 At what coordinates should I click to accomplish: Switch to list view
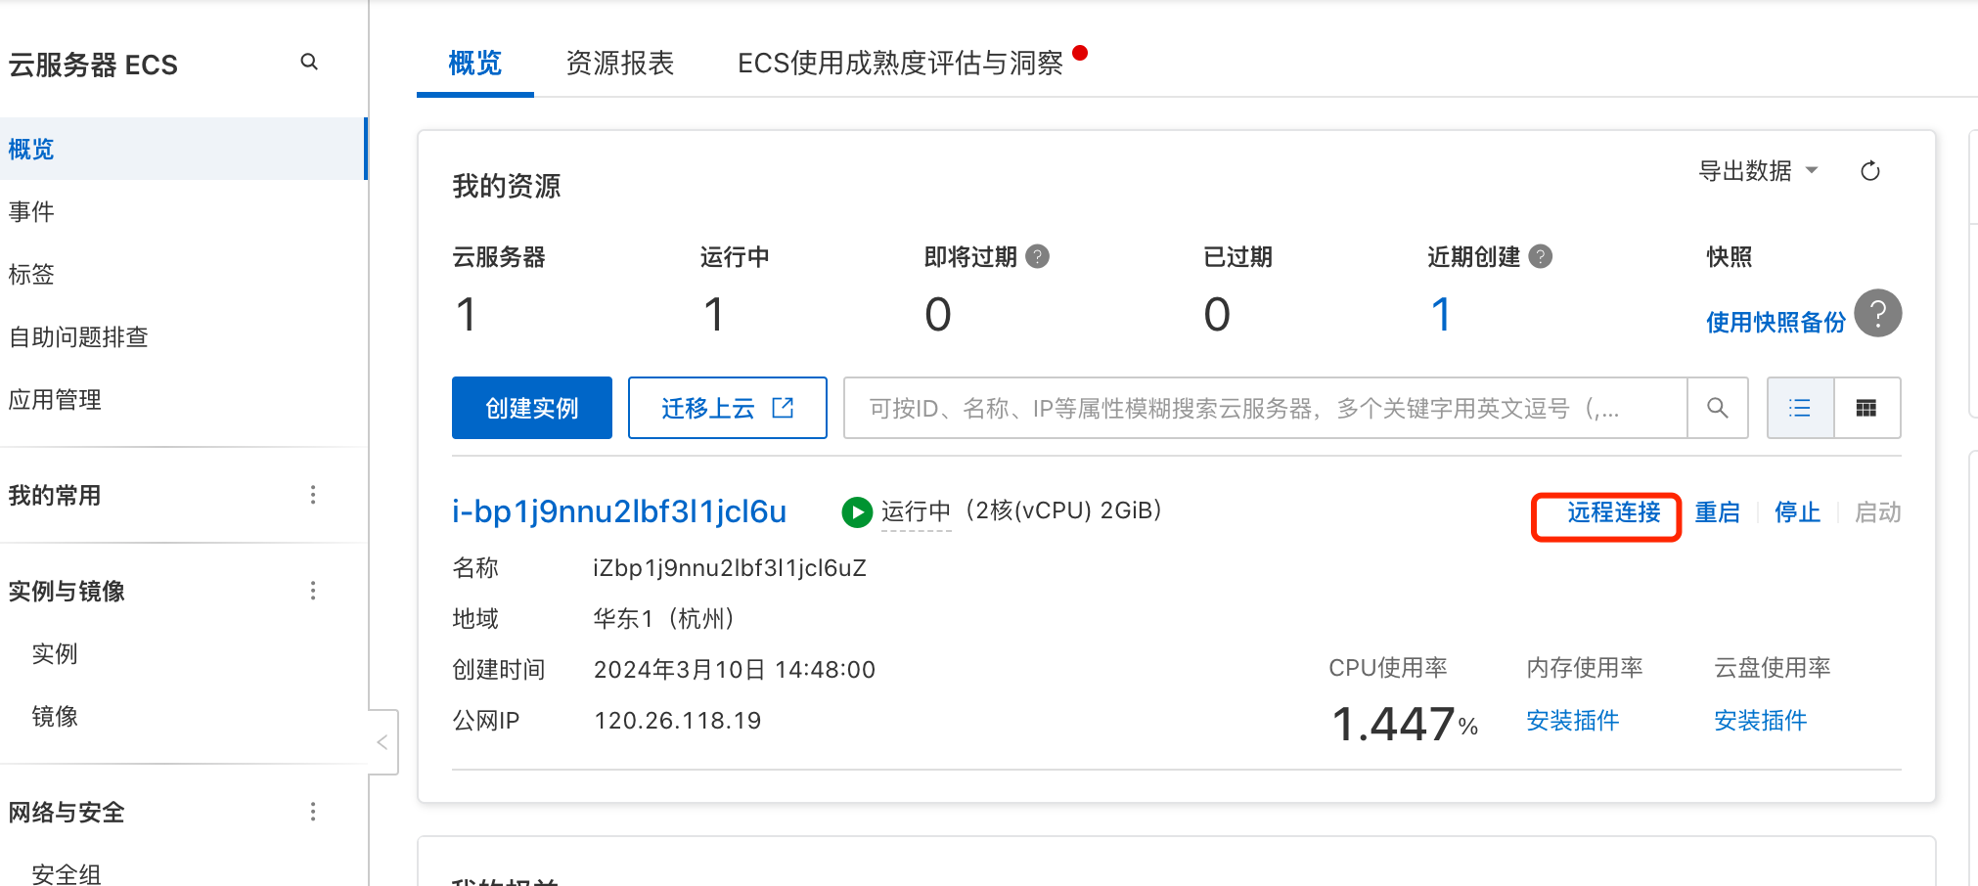1800,408
